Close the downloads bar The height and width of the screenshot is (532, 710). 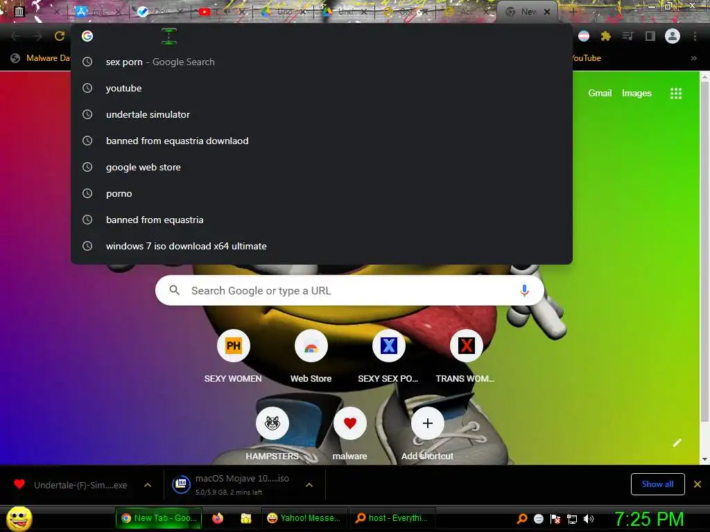pos(698,484)
